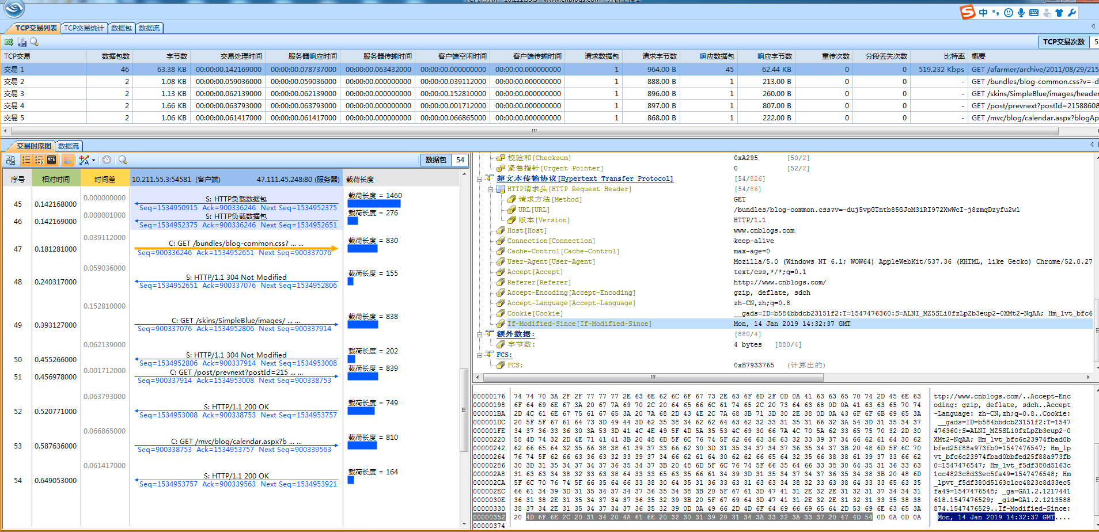Screen dimensions: 1099x532
Task: Click the 时间差 column header
Action: (x=105, y=179)
